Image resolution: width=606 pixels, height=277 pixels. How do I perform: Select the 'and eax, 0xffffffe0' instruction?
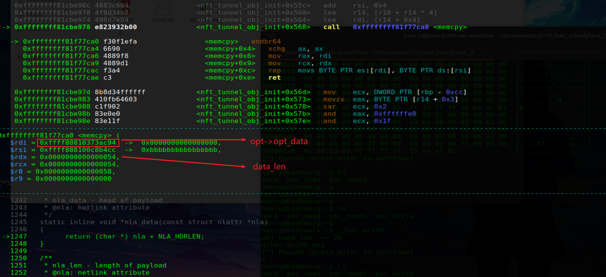click(x=370, y=114)
